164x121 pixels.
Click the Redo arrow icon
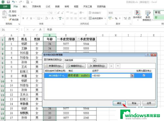click(20, 2)
